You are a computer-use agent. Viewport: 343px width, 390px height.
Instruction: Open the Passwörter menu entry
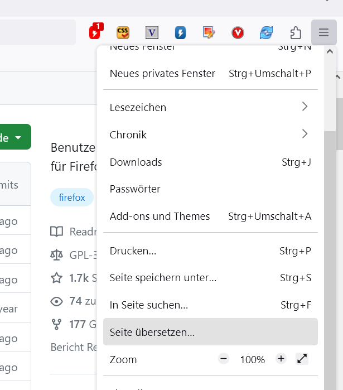click(210, 189)
